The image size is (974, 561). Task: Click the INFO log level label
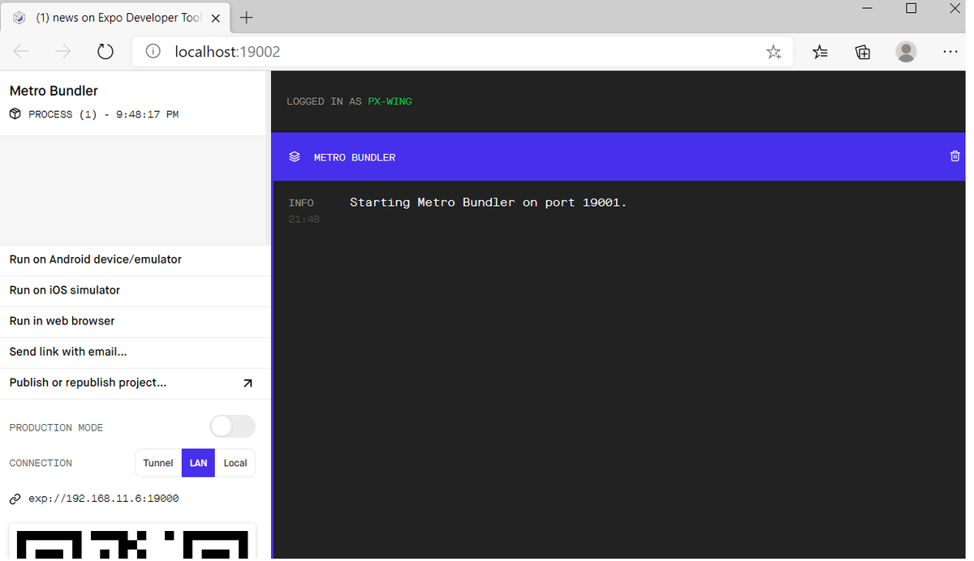pos(301,203)
